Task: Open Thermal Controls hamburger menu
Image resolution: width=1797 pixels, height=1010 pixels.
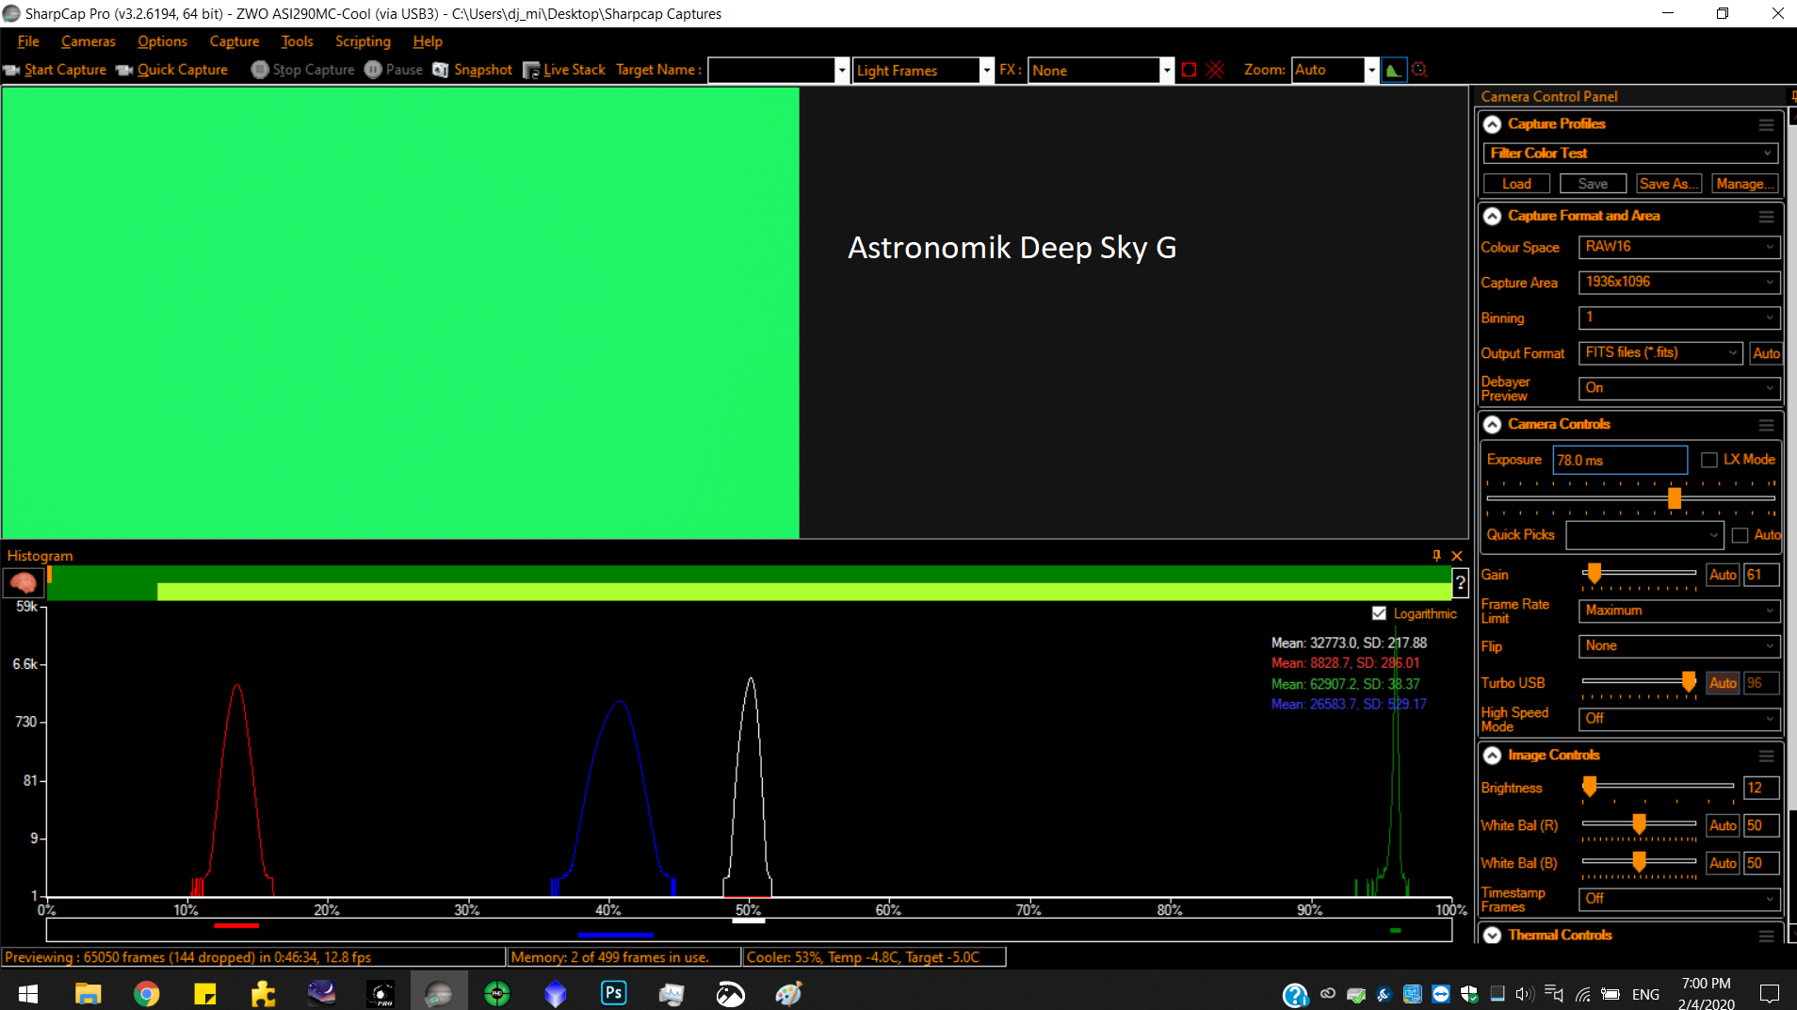Action: [x=1766, y=936]
